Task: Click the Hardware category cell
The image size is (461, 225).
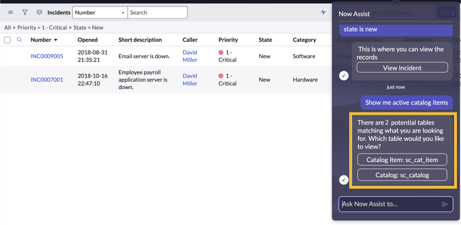Action: click(x=305, y=80)
